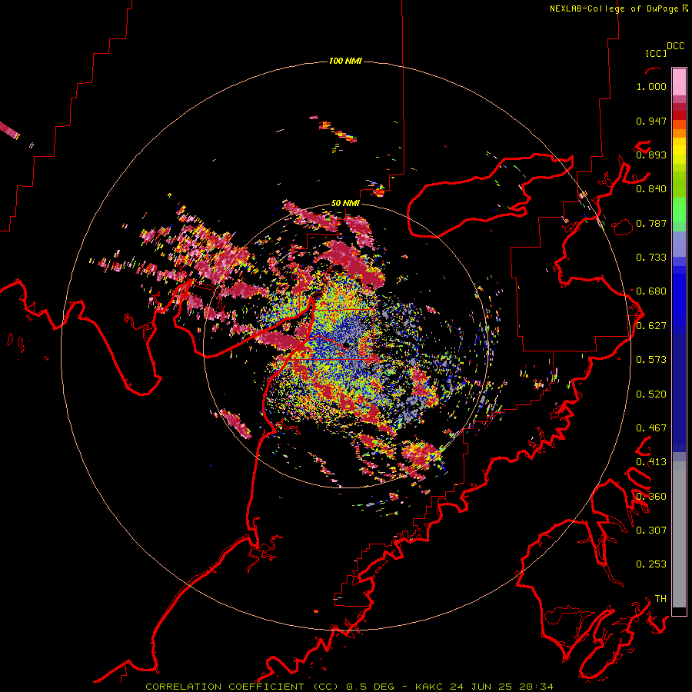Click the TH threshold legend label
The image size is (692, 692).
(660, 598)
